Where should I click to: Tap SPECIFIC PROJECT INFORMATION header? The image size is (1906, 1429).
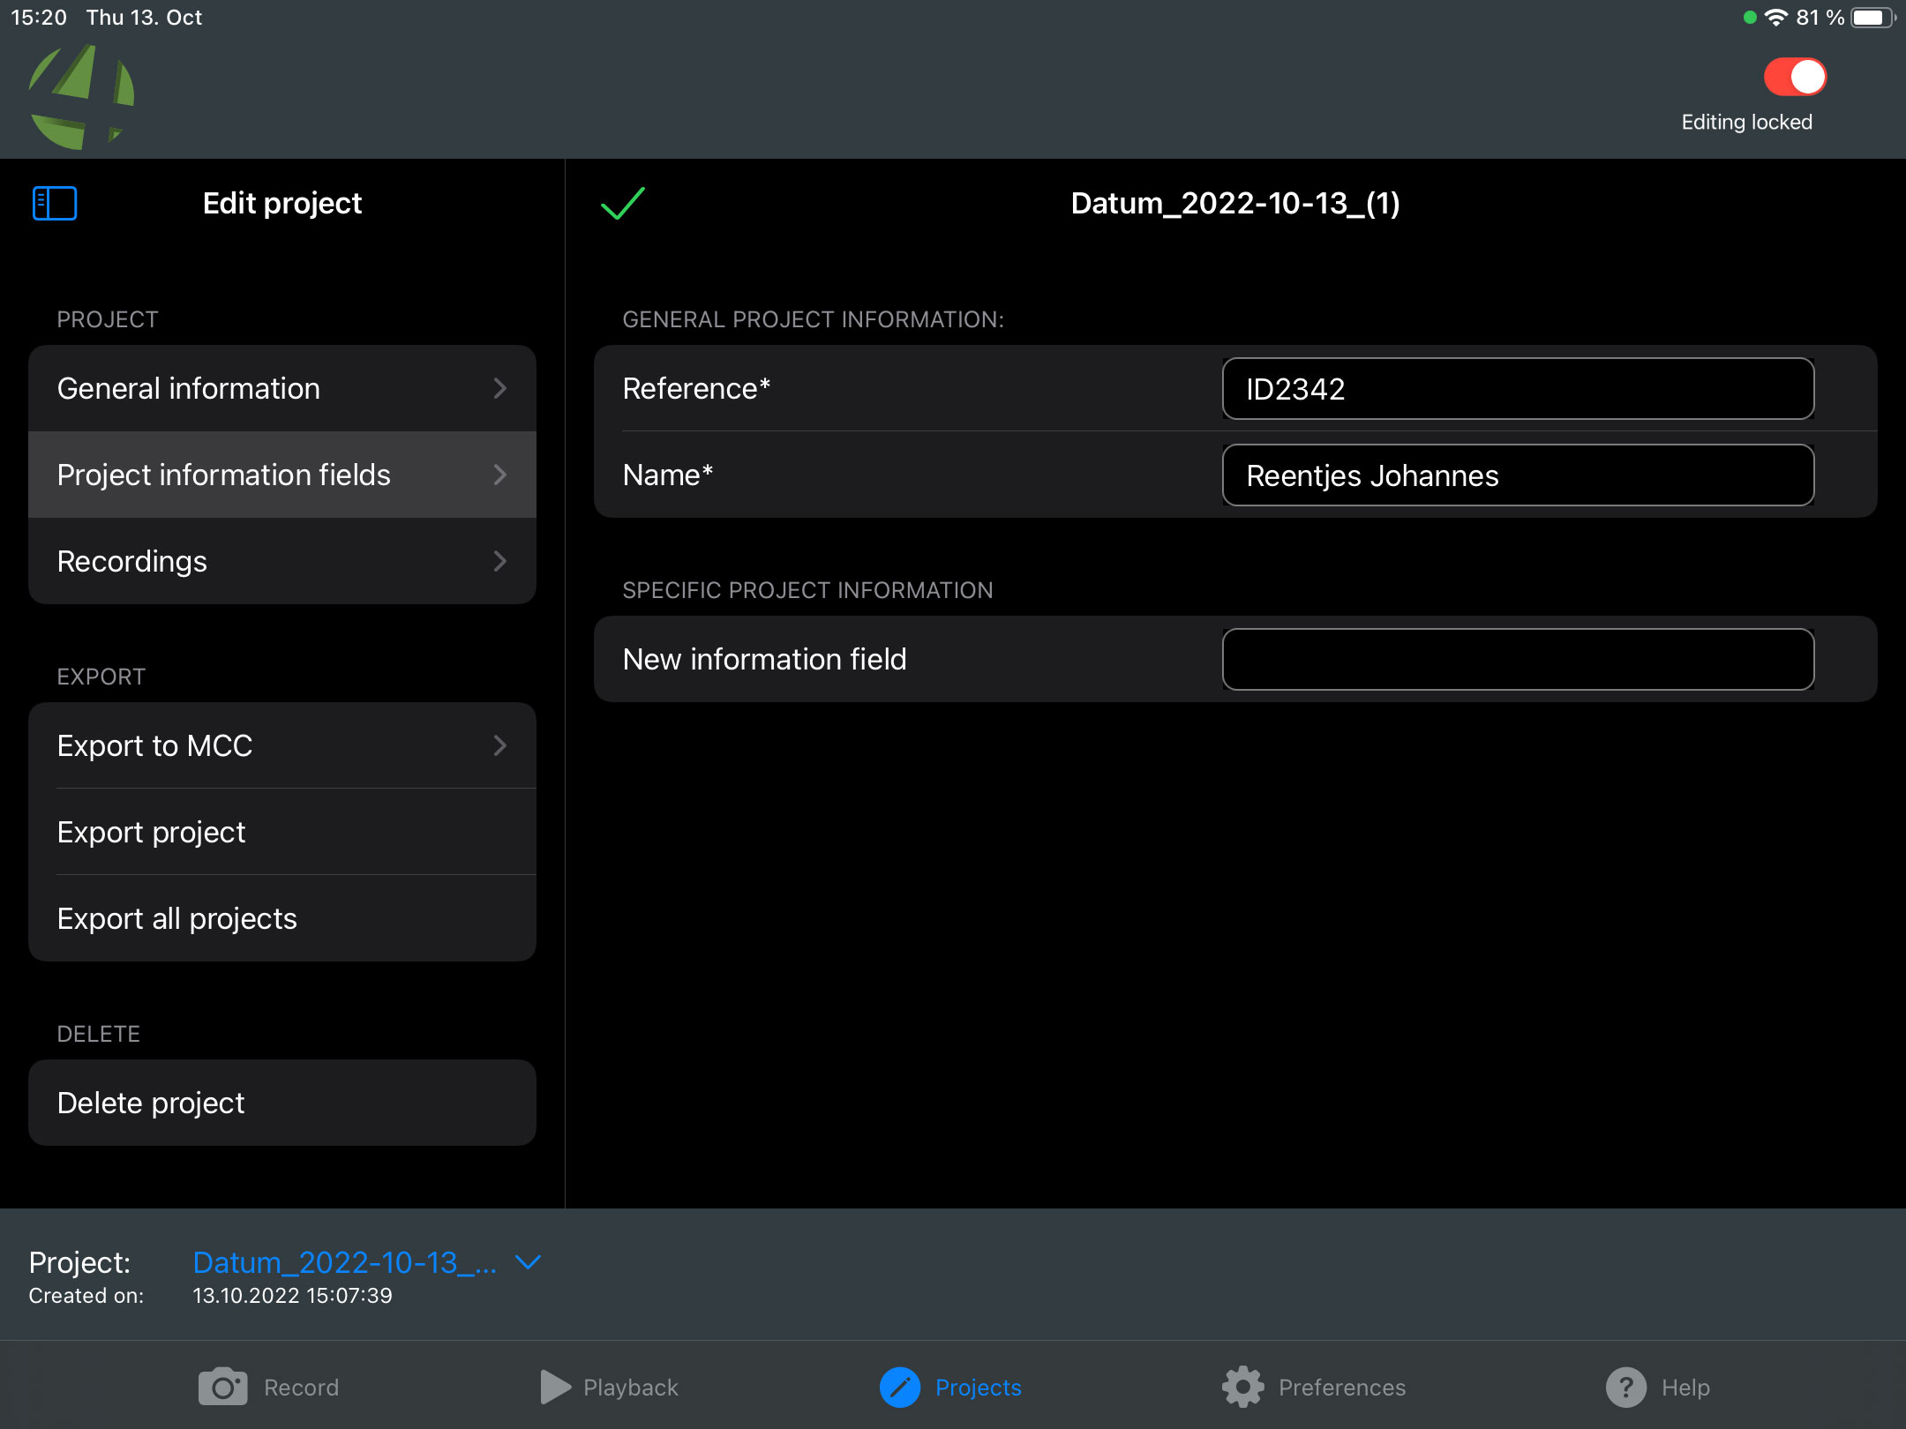[x=807, y=590]
